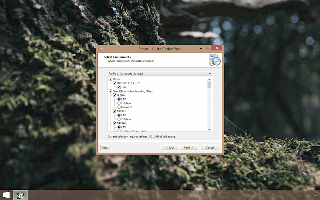This screenshot has width=320, height=200.
Task: Select ffdshow under MPEG-4
Action: tap(119, 119)
